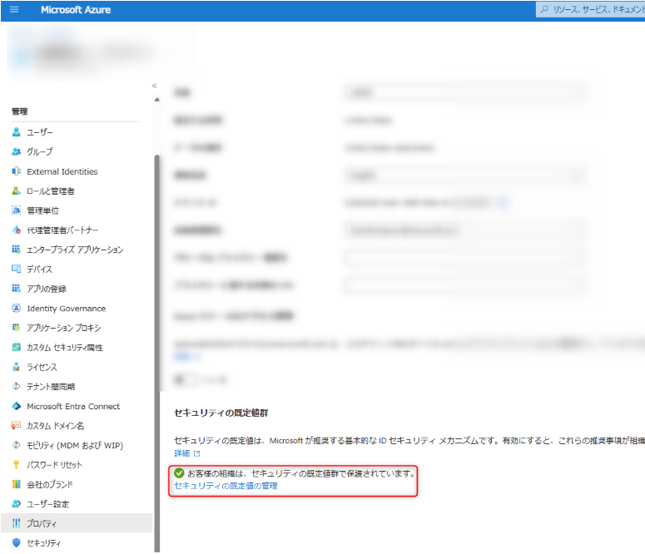Click the External Identities icon
This screenshot has height=554, width=645.
[17, 171]
